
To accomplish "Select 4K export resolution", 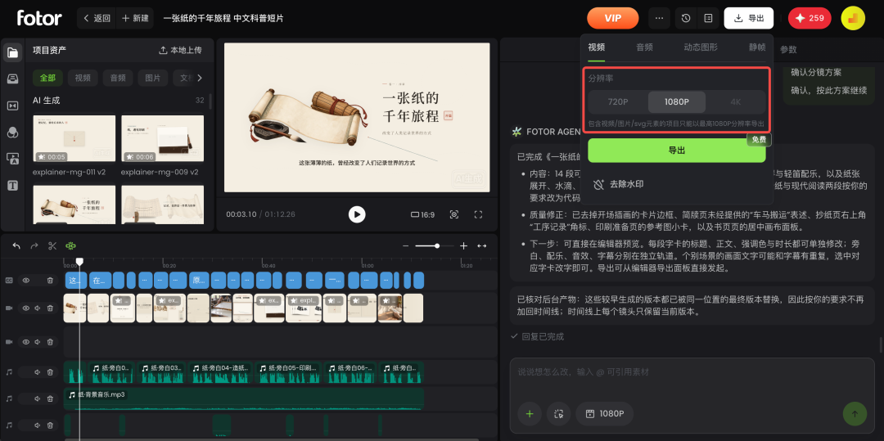I will (x=735, y=102).
